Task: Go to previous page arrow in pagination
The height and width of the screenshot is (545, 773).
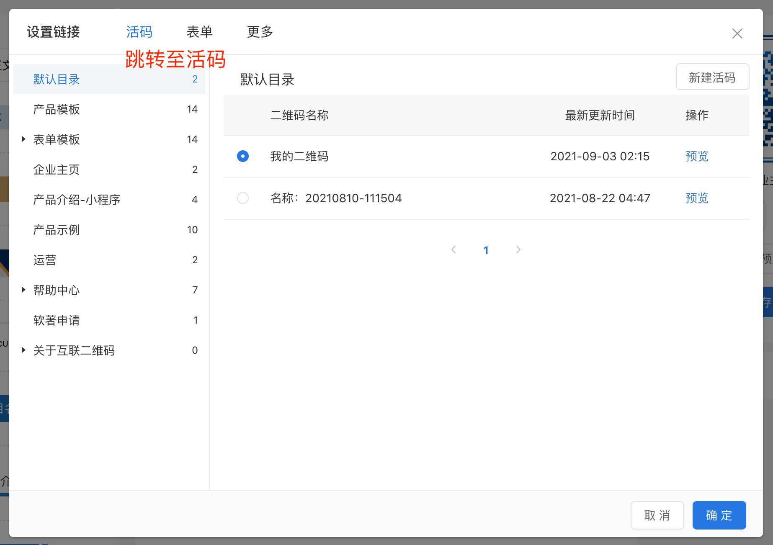Action: [453, 250]
